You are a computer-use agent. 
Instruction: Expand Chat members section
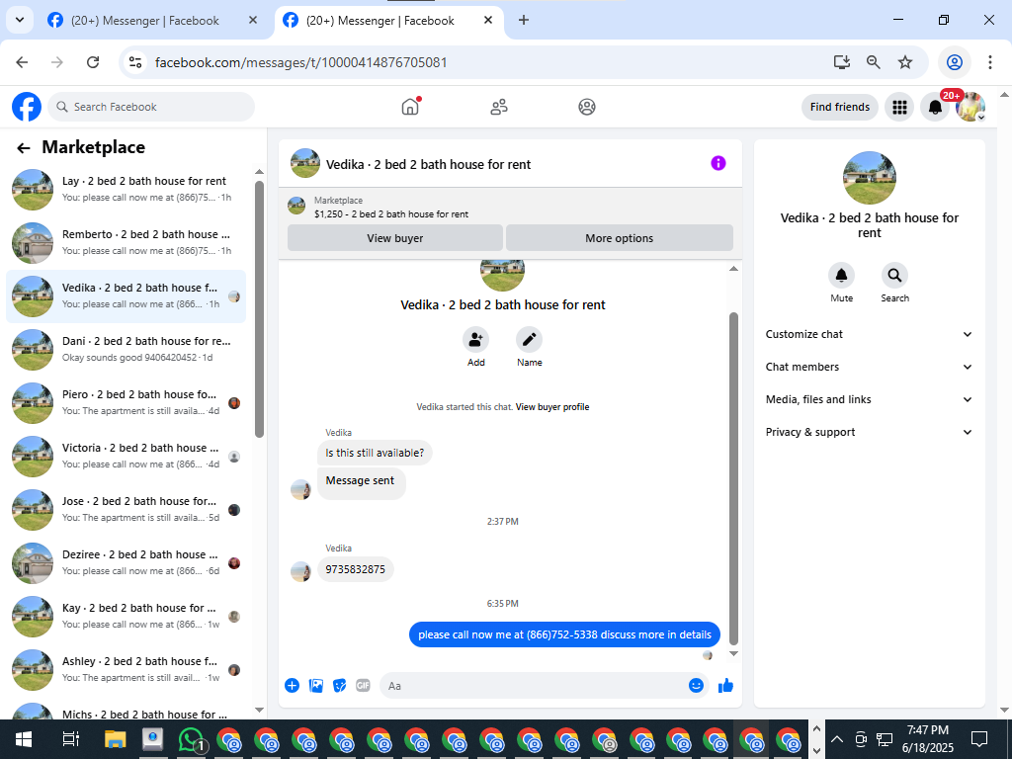click(869, 367)
